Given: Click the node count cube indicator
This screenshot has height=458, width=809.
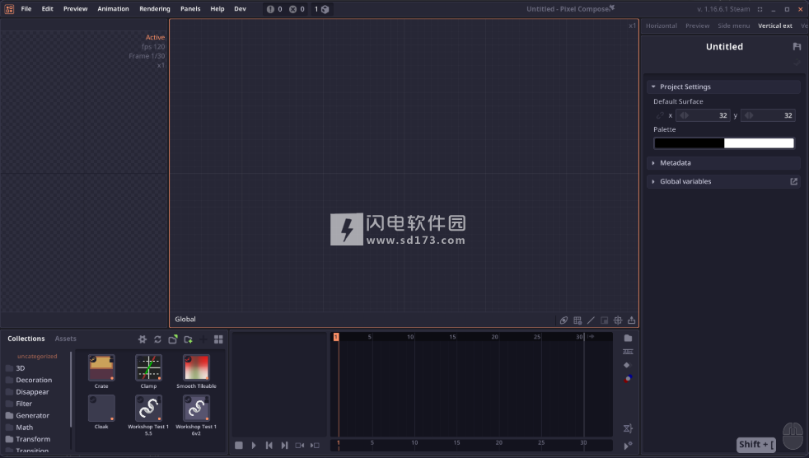Looking at the screenshot, I should pos(322,9).
